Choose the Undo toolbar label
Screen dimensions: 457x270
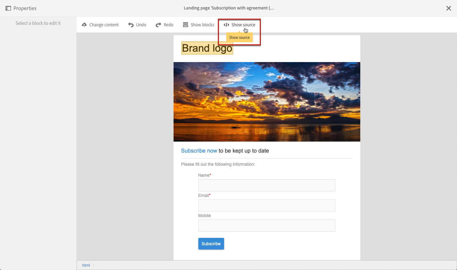[x=141, y=25]
